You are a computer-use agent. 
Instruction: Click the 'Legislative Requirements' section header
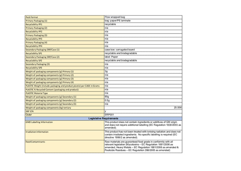pos(103,118)
